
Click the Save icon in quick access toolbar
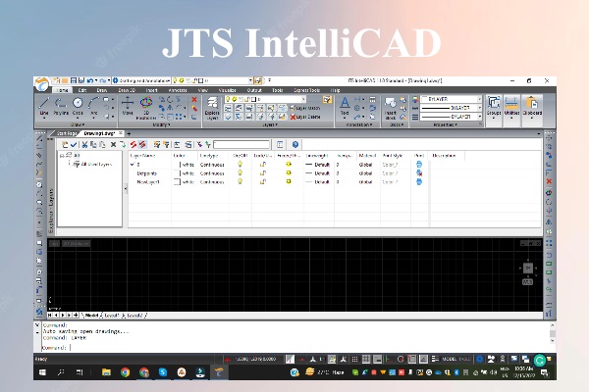coord(74,80)
